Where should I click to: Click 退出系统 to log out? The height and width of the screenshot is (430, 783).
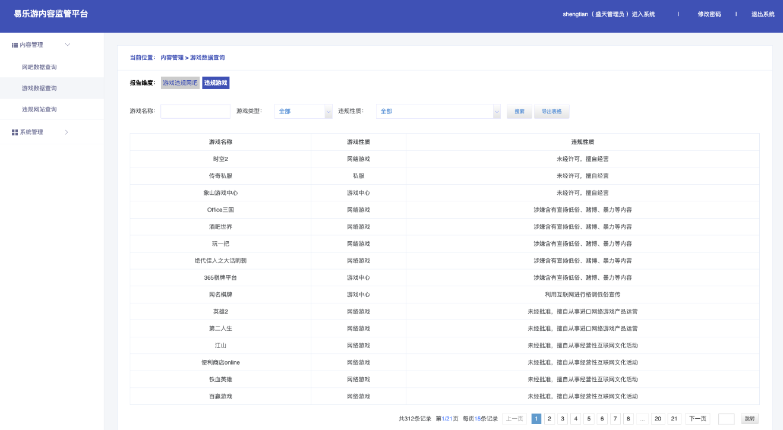pos(763,14)
